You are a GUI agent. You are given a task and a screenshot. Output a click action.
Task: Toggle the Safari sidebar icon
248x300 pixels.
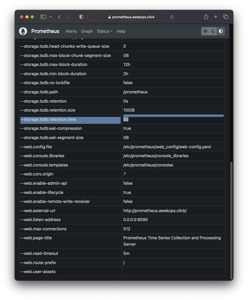click(43, 17)
